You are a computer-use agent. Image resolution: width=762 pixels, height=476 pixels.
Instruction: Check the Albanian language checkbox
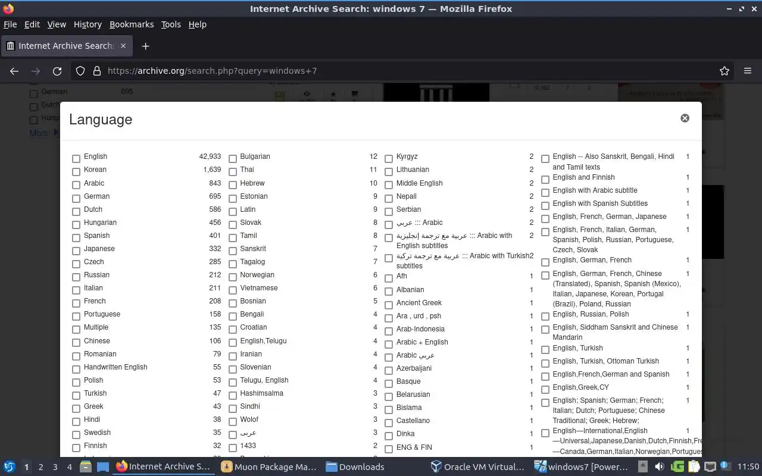[x=389, y=292]
